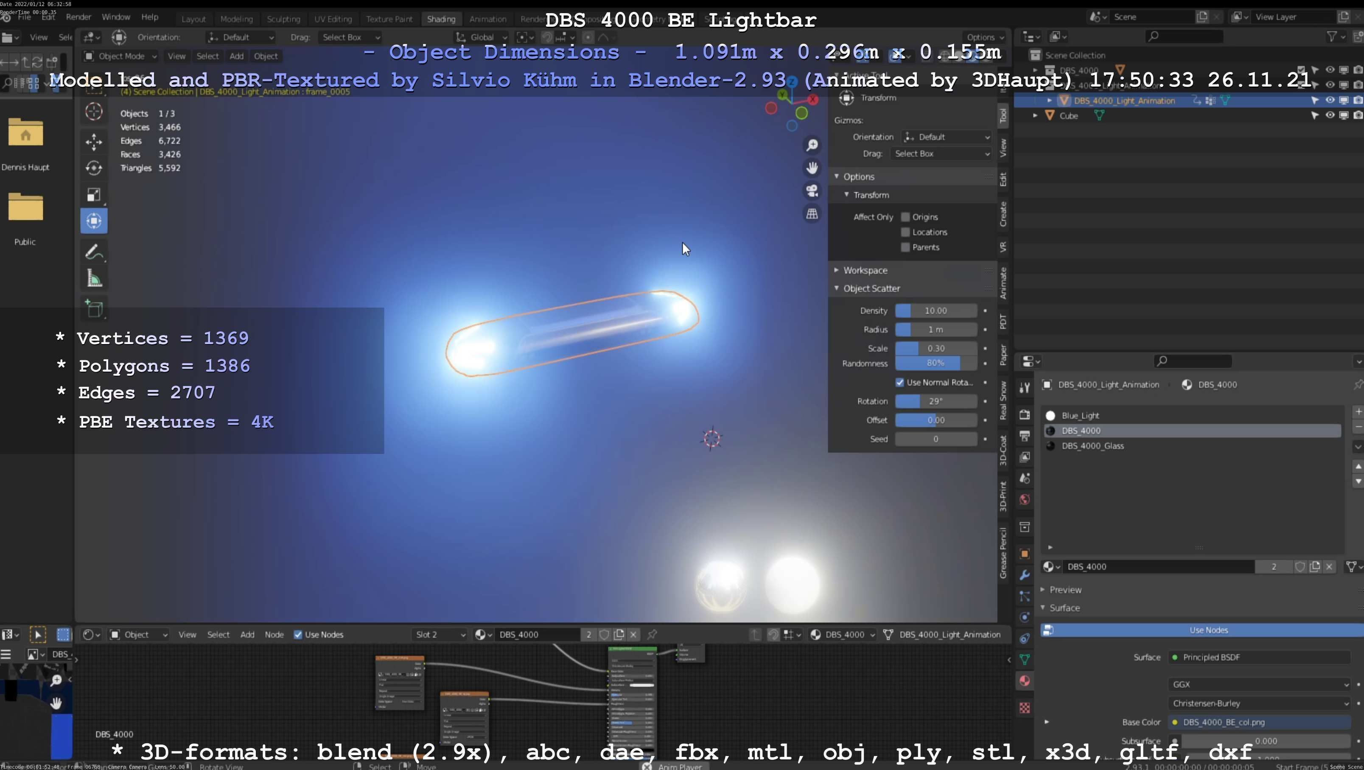Viewport: 1364px width, 770px height.
Task: Toggle selectability arrow for Cube
Action: pyautogui.click(x=1315, y=115)
